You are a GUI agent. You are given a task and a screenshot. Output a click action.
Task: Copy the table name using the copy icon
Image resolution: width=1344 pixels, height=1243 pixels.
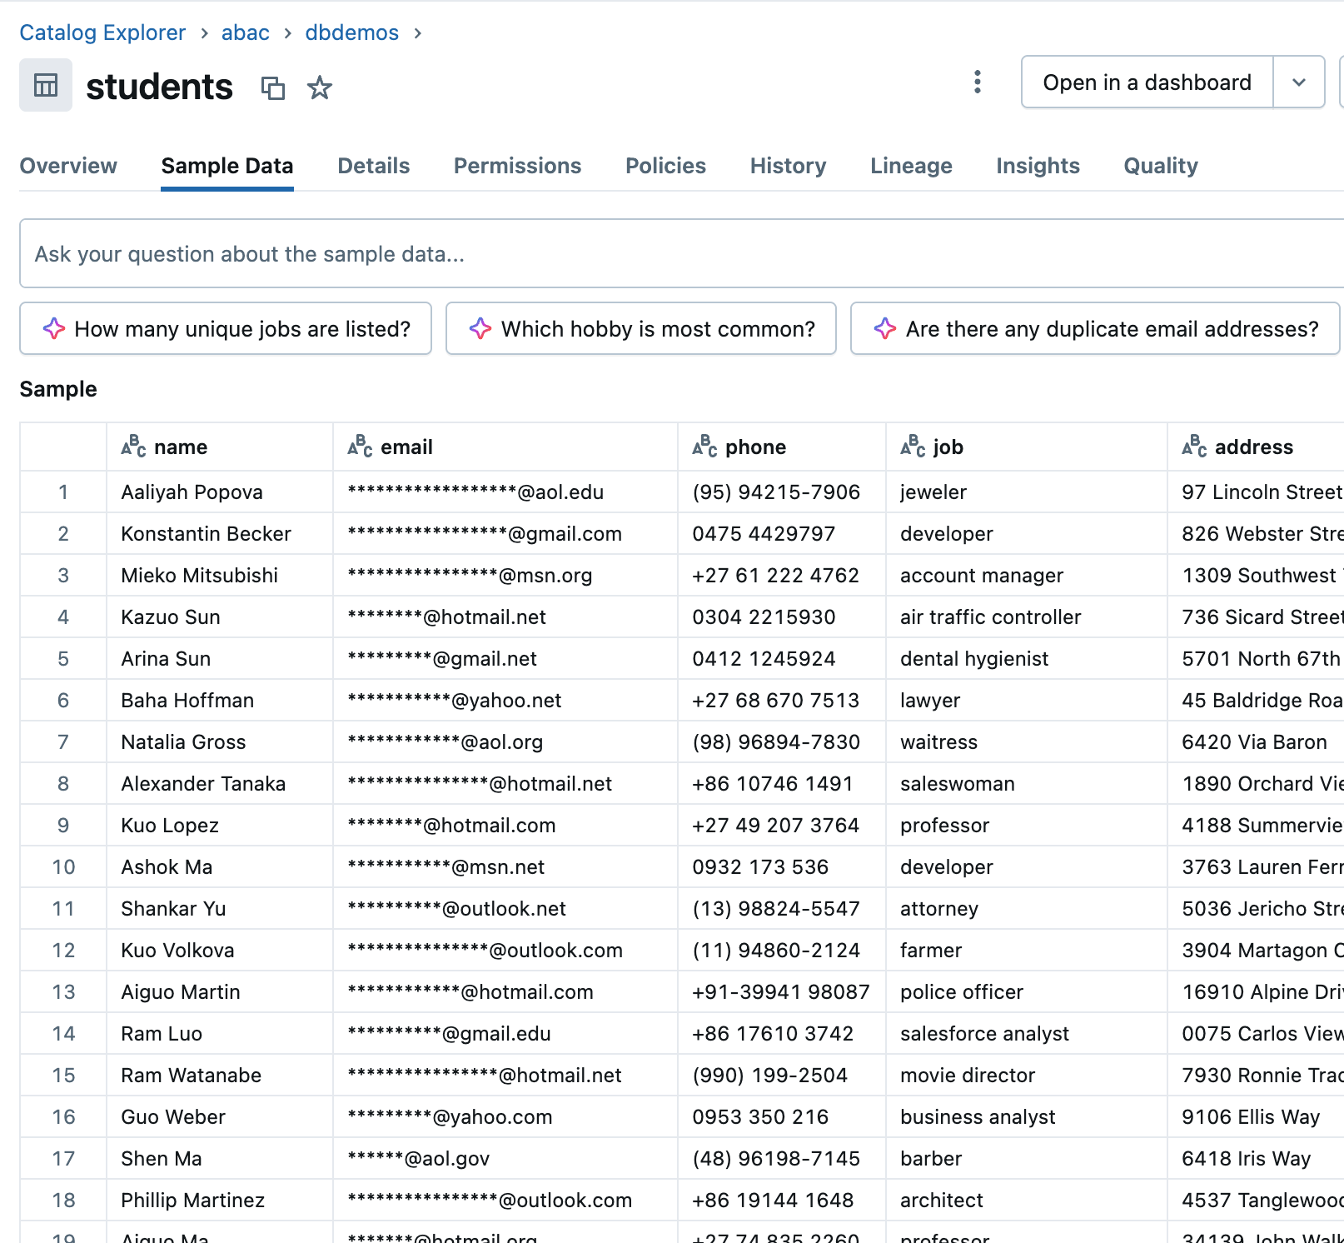pyautogui.click(x=274, y=87)
